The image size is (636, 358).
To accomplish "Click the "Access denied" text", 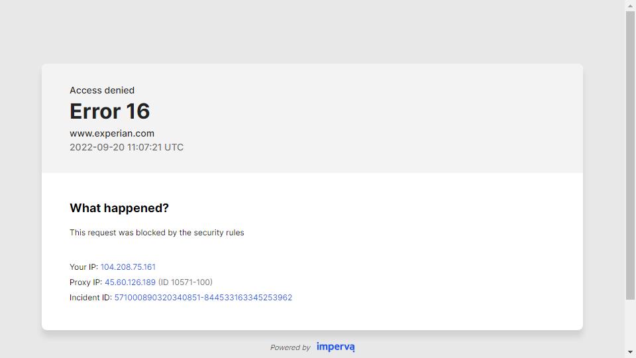I will (x=102, y=90).
